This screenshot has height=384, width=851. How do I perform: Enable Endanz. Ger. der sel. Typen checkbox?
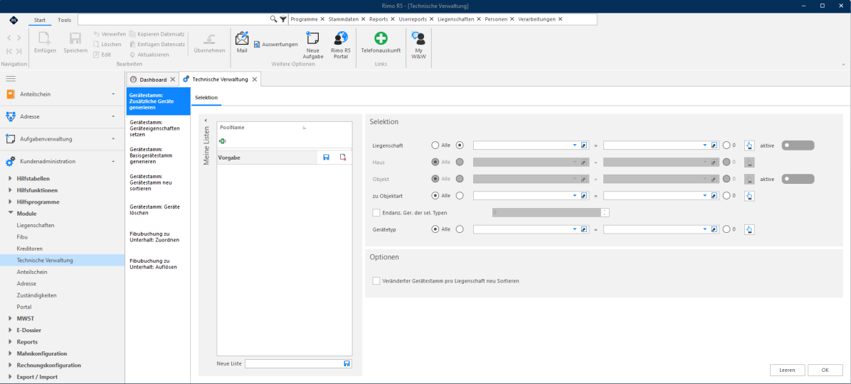coord(376,212)
